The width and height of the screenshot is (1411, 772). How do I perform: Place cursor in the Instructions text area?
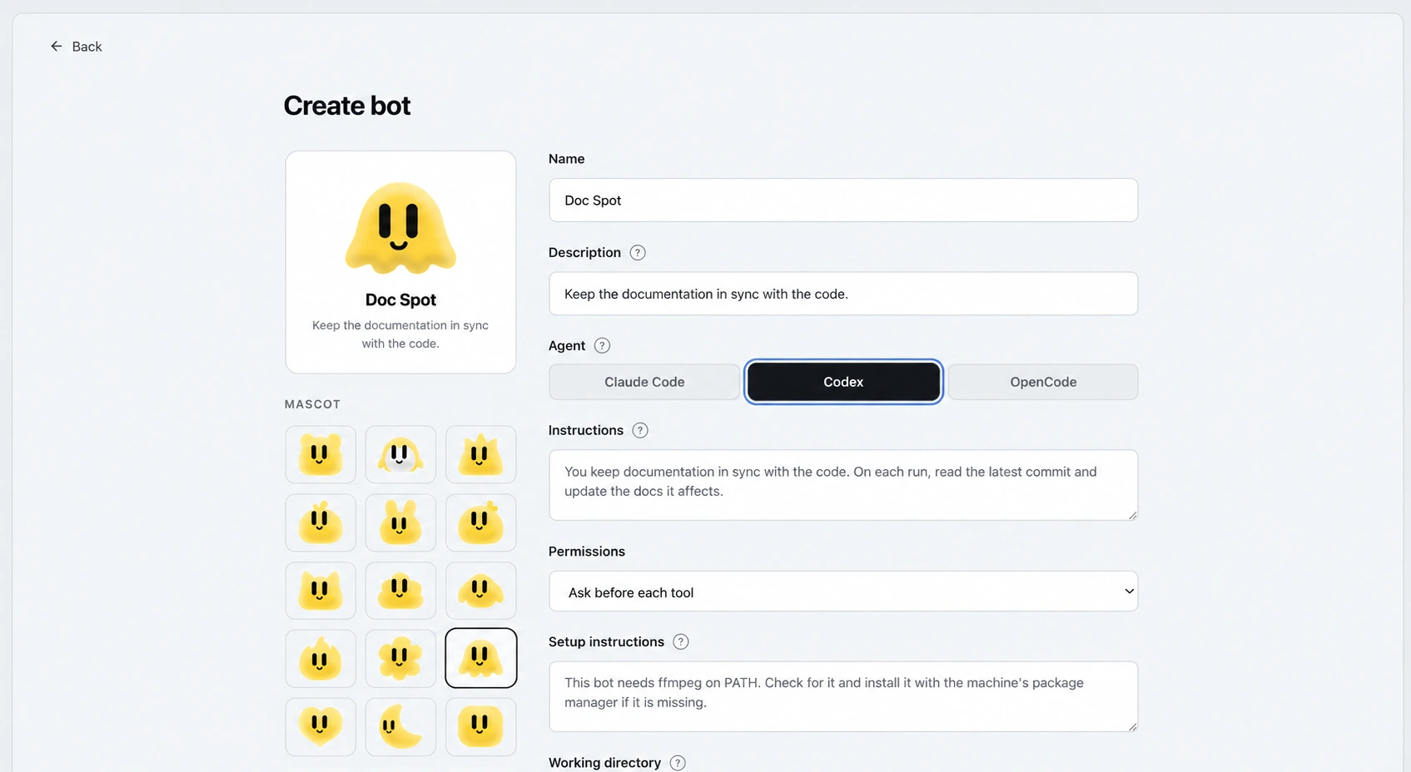[x=843, y=485]
